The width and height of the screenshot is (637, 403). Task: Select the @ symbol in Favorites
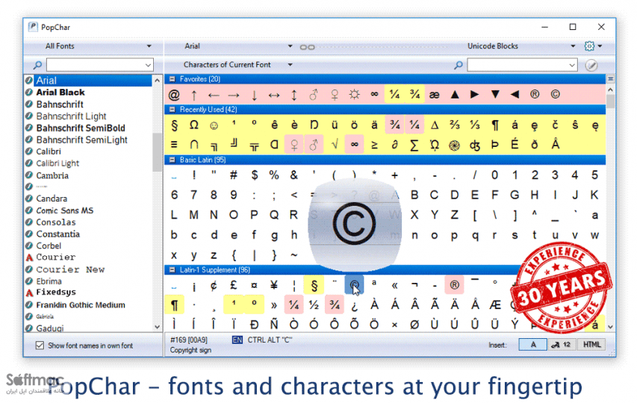pos(174,95)
